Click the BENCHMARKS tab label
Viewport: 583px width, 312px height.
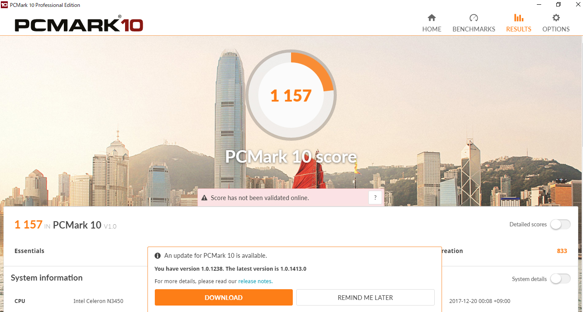(x=474, y=29)
